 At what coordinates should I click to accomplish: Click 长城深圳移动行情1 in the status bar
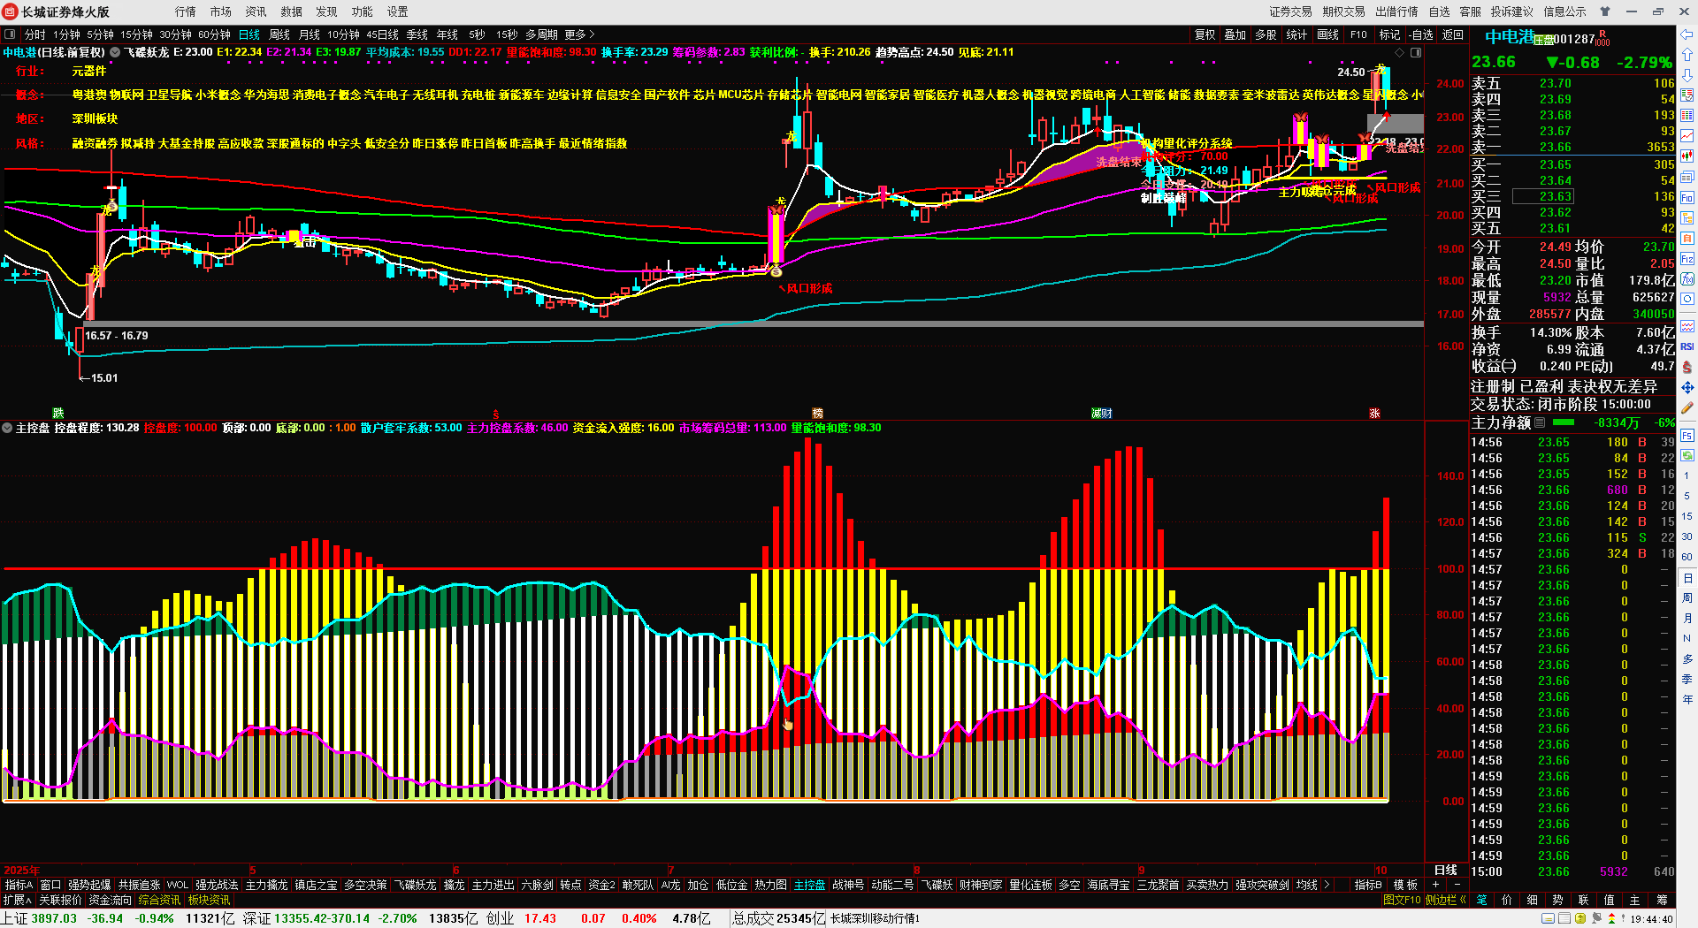pos(875,918)
